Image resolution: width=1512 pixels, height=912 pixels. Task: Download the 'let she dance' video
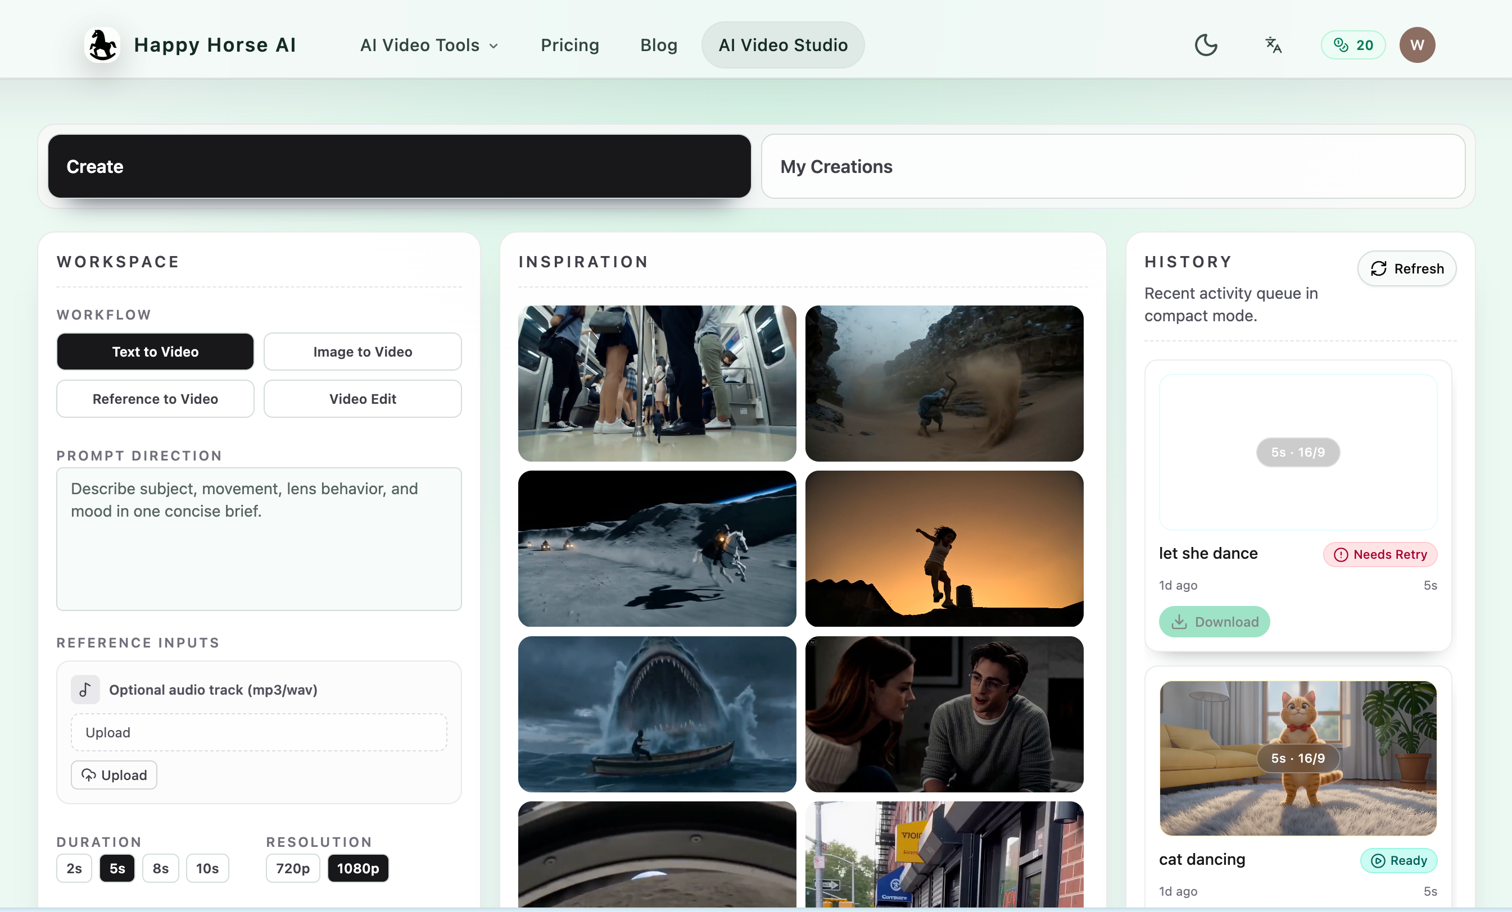point(1214,622)
